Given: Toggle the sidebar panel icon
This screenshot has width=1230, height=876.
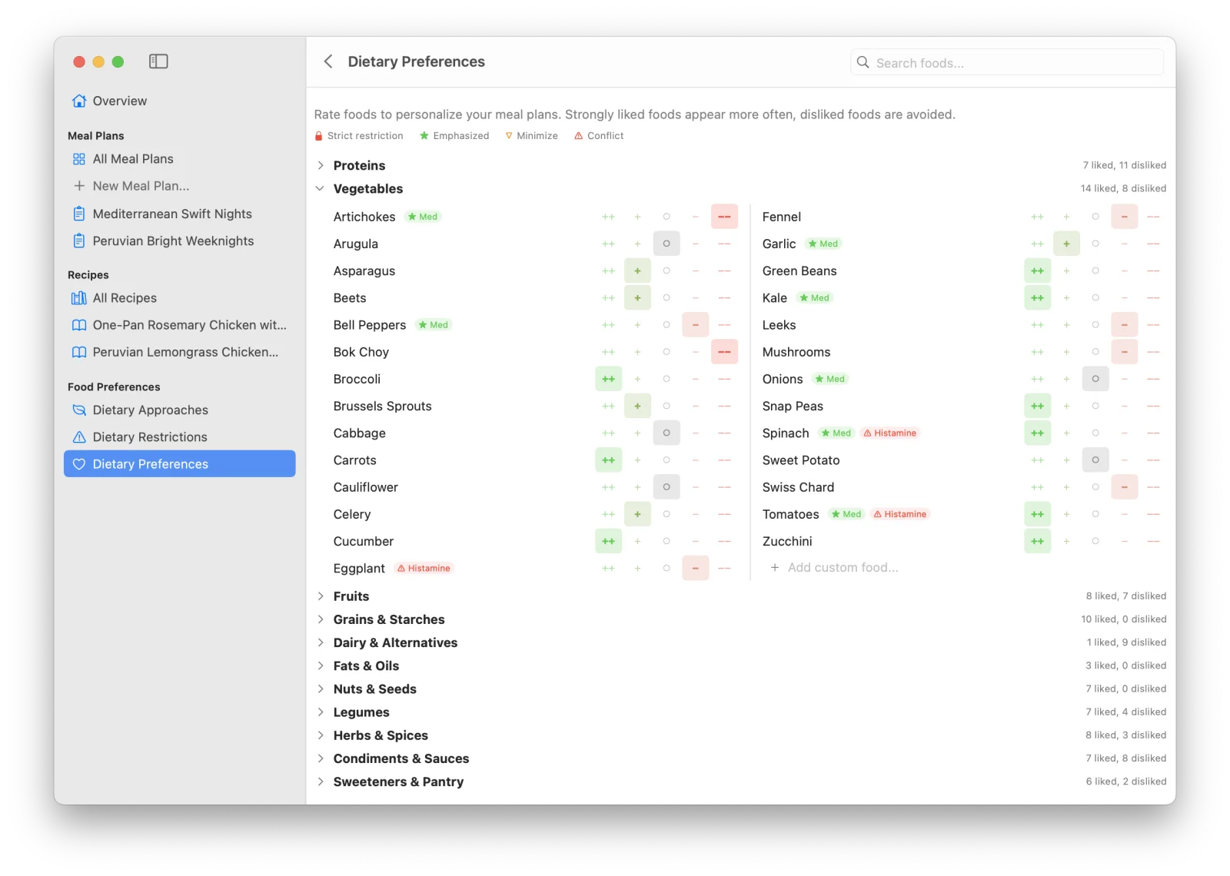Looking at the screenshot, I should pos(158,61).
